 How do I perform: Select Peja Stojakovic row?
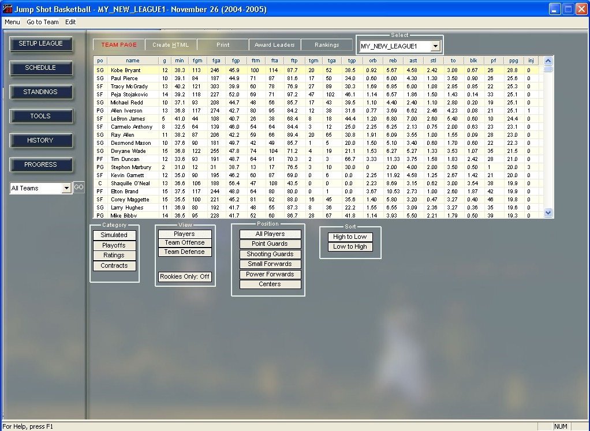318,95
